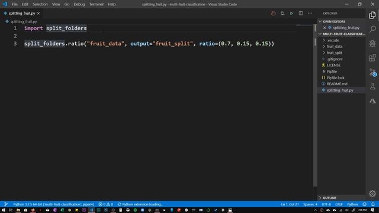Open the Pipfile file
379x213 pixels.
click(342, 72)
